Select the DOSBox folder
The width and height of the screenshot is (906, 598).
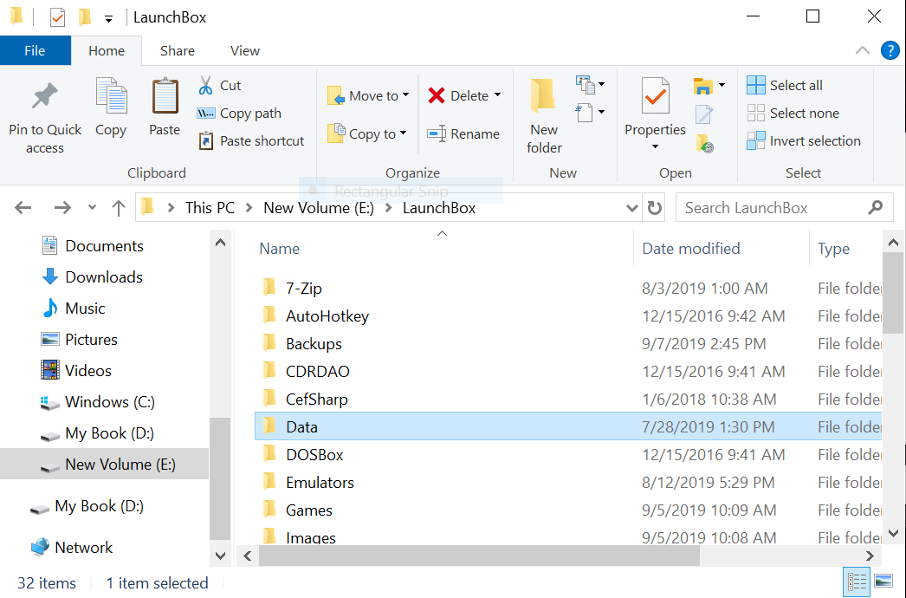568,455
